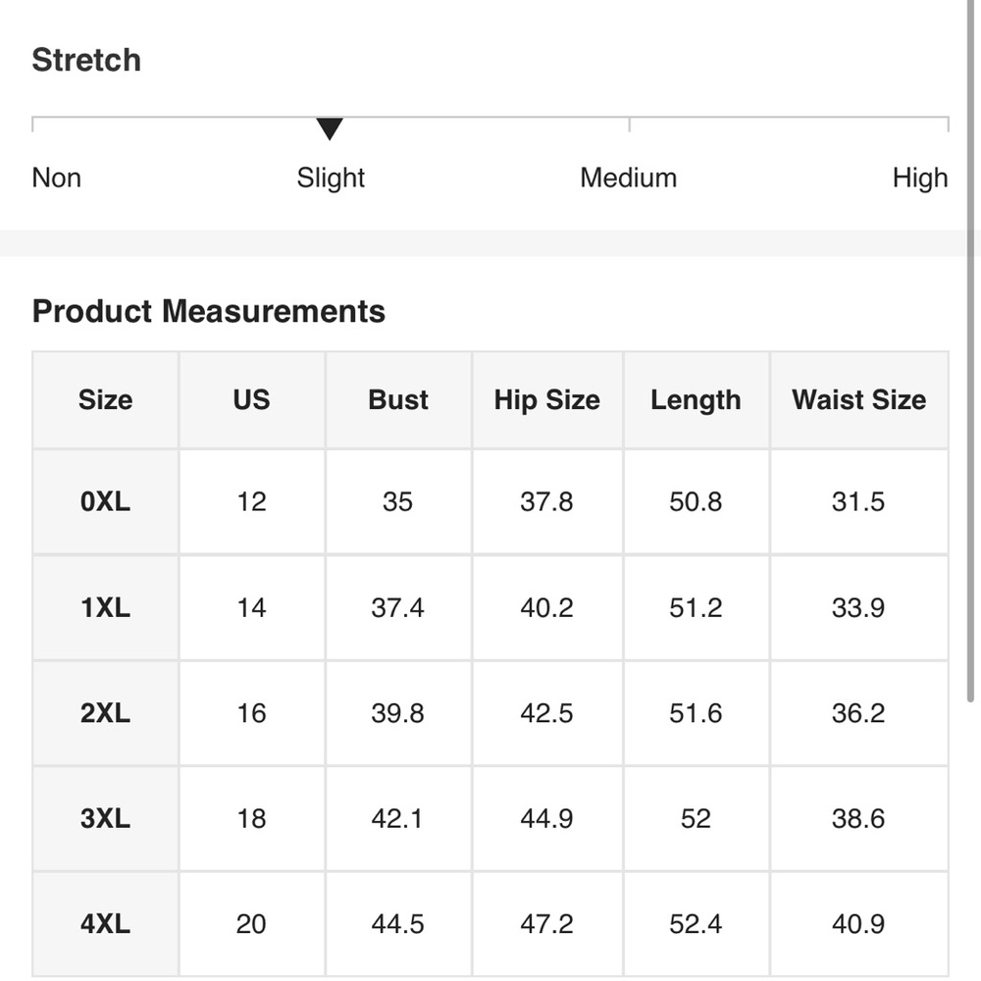Screen dimensions: 981x981
Task: Click the Bust column header
Action: point(398,400)
